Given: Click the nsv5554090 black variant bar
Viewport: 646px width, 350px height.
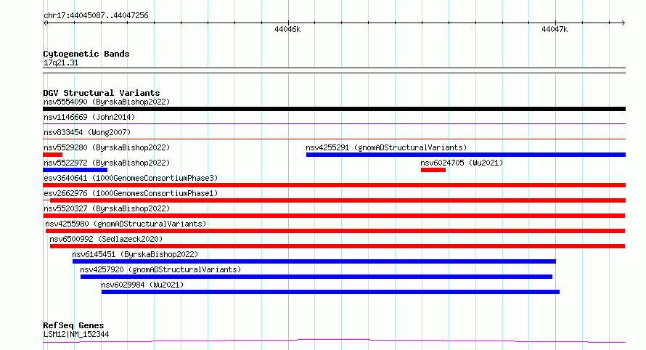Looking at the screenshot, I should tap(334, 109).
